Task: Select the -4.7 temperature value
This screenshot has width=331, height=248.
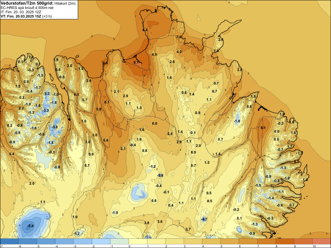Action: pos(204,219)
